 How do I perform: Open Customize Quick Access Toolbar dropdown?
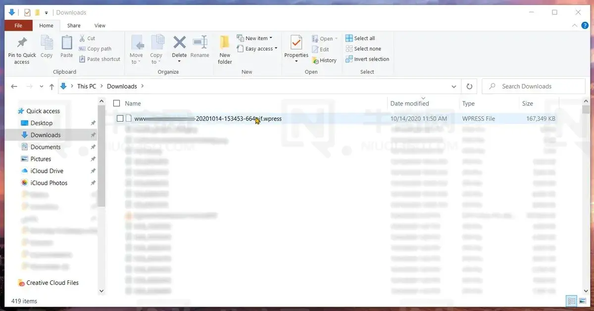pos(47,12)
